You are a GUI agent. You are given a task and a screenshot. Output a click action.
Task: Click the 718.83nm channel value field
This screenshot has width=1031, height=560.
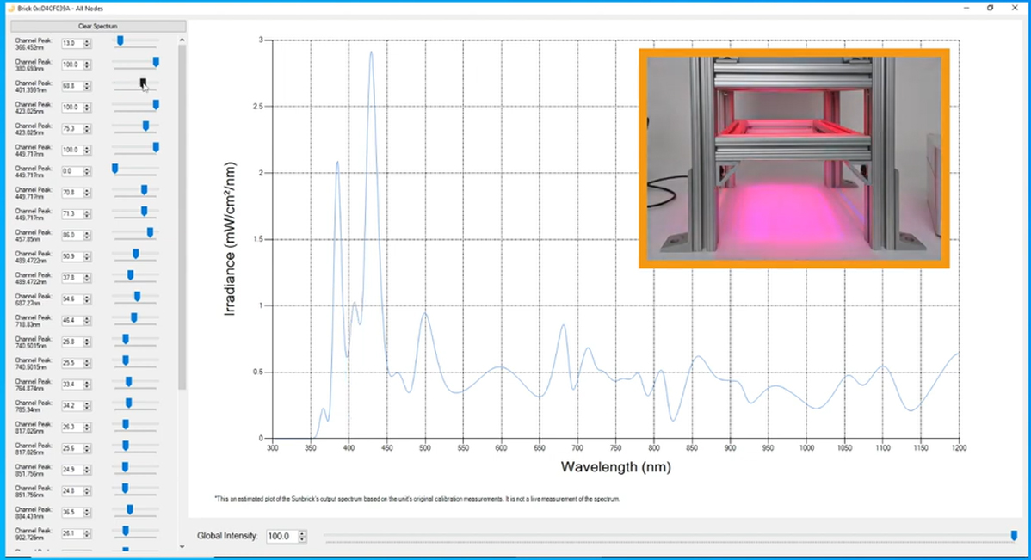coord(71,321)
